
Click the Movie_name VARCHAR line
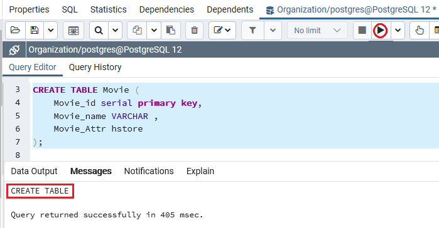click(x=106, y=116)
